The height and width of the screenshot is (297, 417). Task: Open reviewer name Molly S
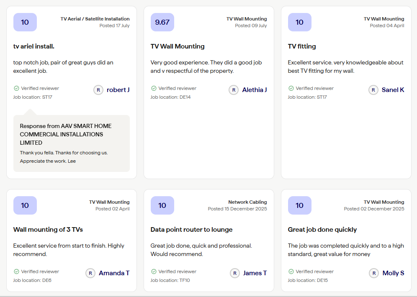coord(393,273)
